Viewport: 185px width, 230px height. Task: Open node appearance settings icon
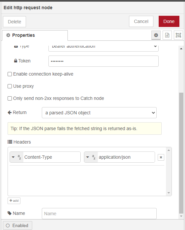point(178,35)
